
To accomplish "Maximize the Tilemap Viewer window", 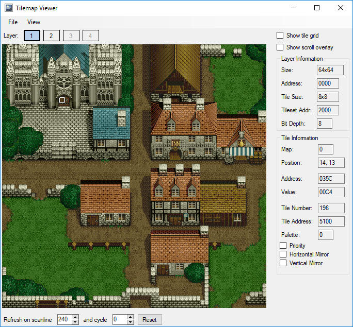I will (x=317, y=8).
